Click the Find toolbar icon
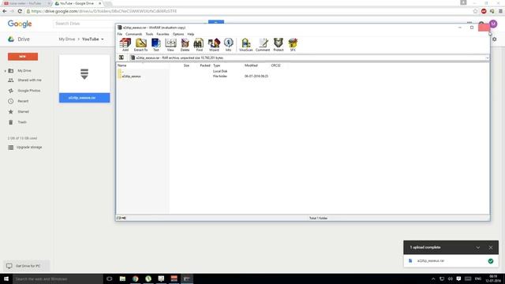505x284 pixels. point(199,44)
